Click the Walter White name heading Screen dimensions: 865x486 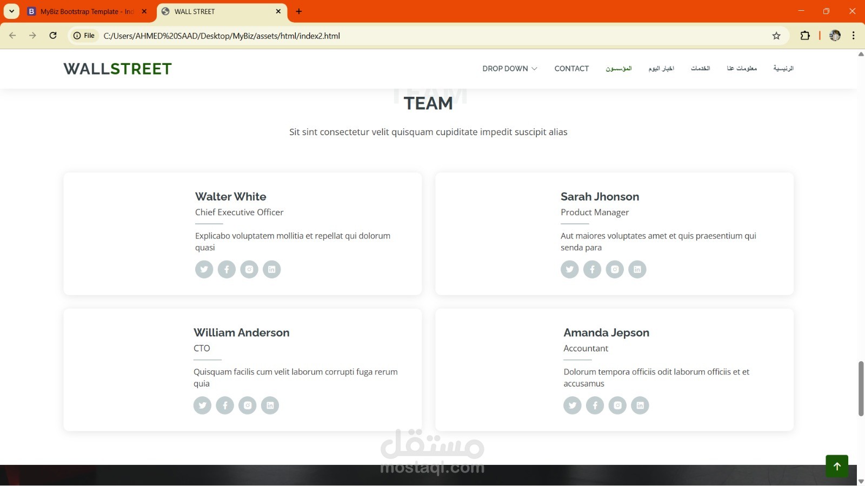[x=231, y=197]
